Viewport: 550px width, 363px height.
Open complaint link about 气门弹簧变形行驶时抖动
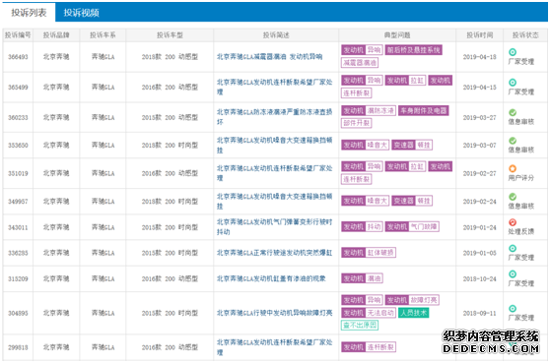(x=274, y=227)
